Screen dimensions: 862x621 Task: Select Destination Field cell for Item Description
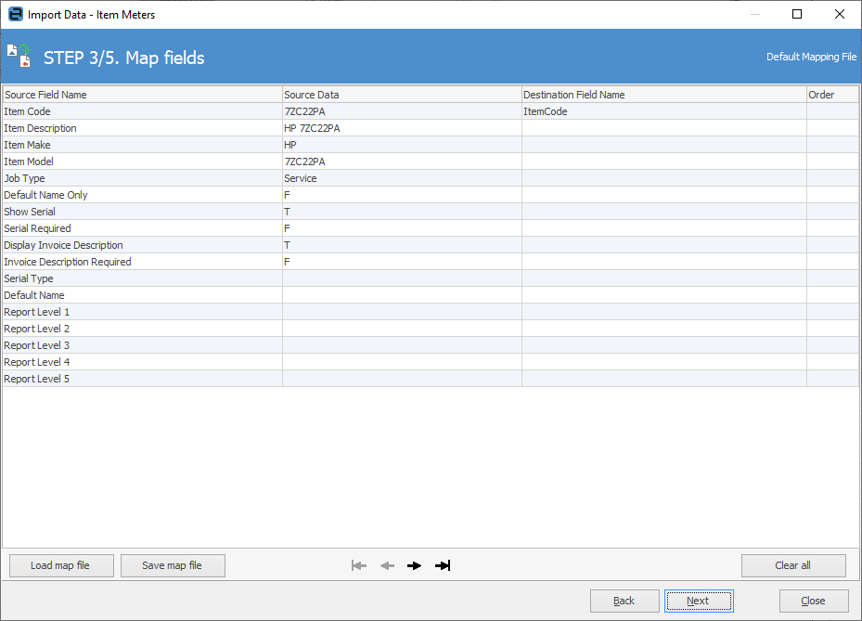pyautogui.click(x=663, y=128)
